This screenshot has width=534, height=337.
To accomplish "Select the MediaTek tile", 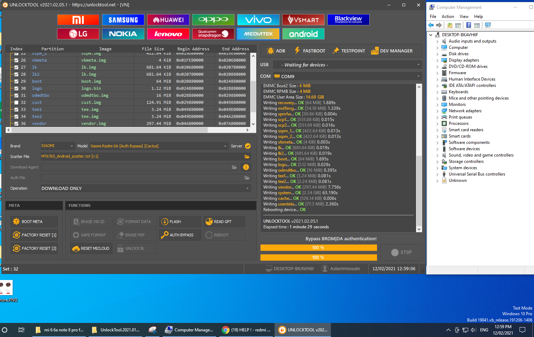I will 258,34.
